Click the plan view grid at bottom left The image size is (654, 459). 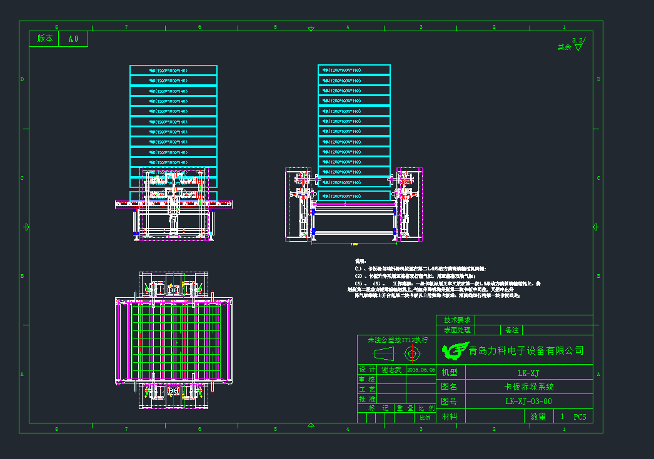(174, 340)
